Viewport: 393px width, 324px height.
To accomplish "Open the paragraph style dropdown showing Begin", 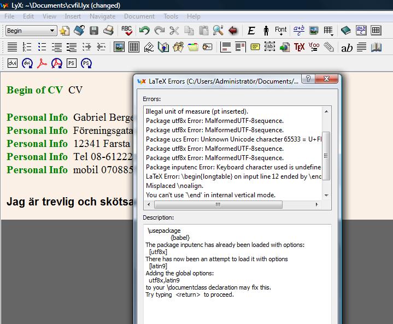I will [x=31, y=31].
